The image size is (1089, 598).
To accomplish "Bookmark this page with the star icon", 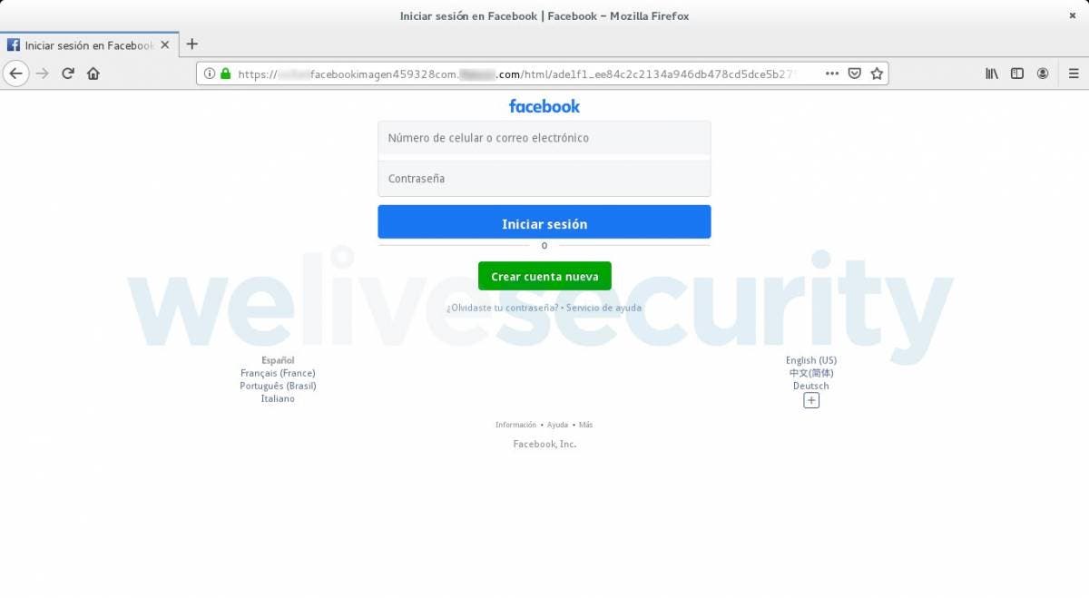I will tap(877, 74).
